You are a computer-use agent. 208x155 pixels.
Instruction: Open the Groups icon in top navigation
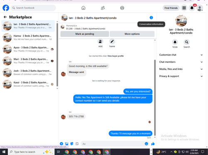122,8
